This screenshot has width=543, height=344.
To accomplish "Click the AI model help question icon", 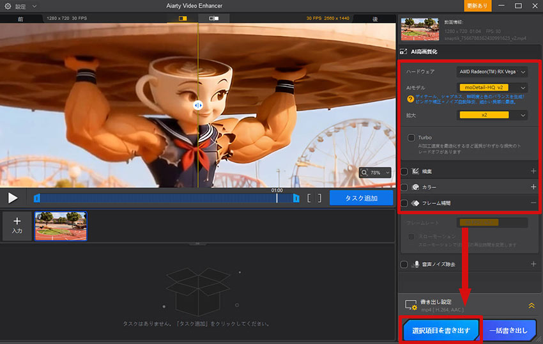I will tap(410, 99).
